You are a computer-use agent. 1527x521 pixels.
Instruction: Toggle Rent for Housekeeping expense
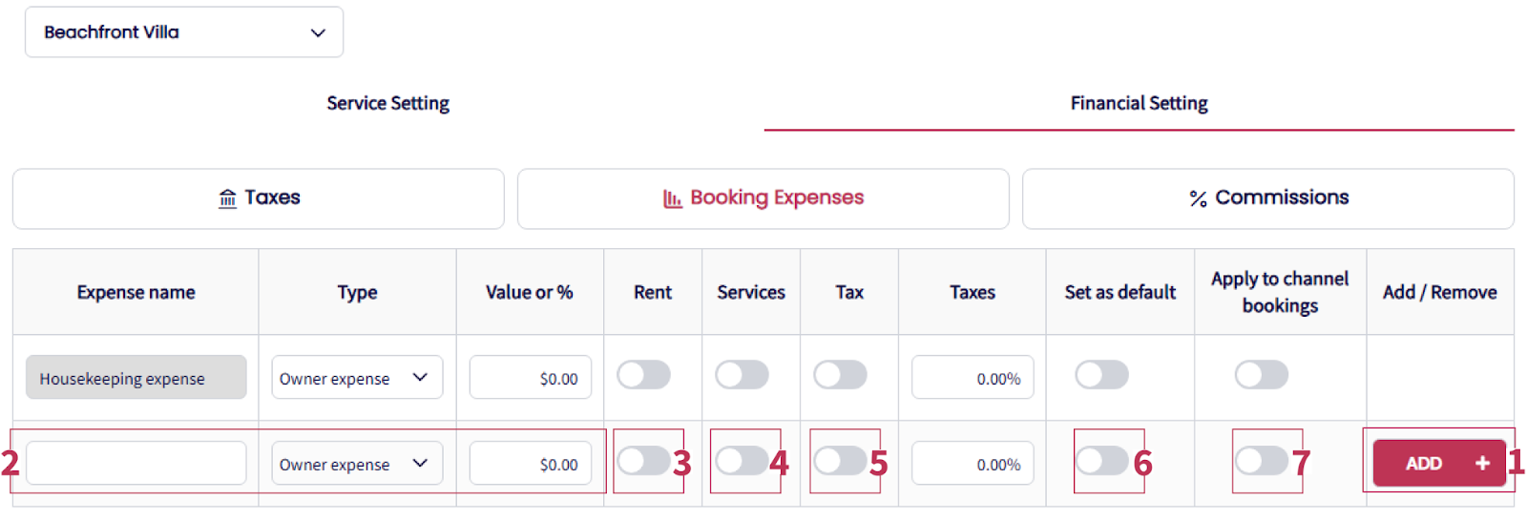coord(644,375)
